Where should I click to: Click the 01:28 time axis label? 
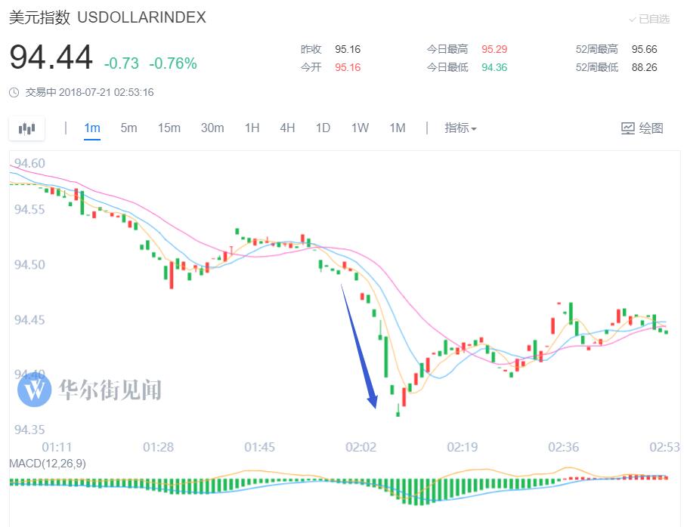point(159,447)
